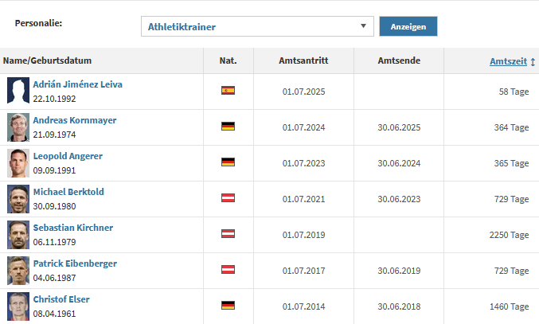The image size is (539, 324).
Task: Click Sebastian Kirchner's portrait thumbnail
Action: 18,234
